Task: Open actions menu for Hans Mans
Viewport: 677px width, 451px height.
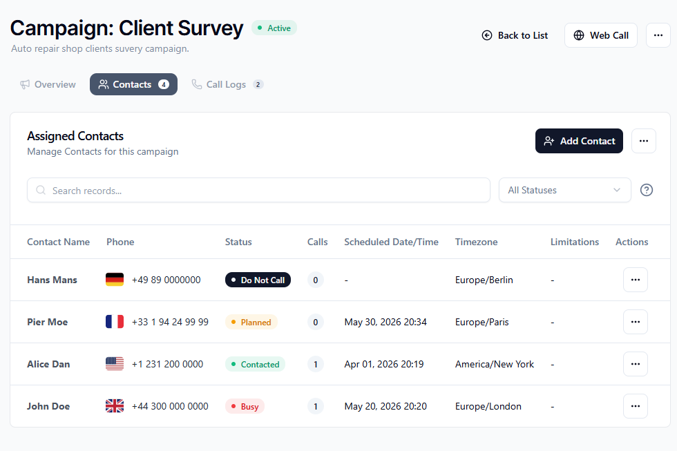Action: tap(636, 280)
